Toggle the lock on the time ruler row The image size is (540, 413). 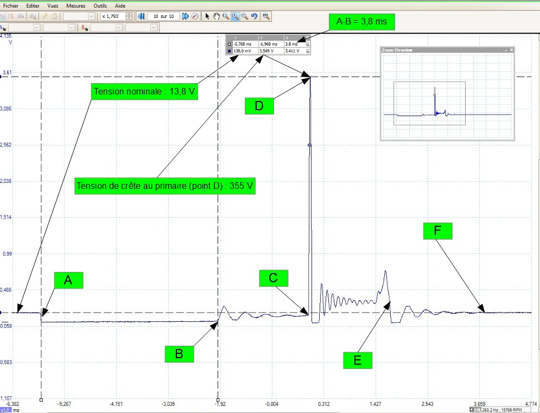tap(308, 43)
